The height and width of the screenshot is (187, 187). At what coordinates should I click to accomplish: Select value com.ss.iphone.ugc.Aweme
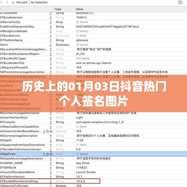(x=93, y=63)
